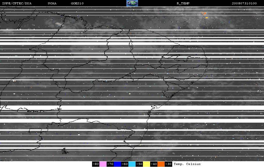Click the 200807310100 timestamp

[244, 3]
